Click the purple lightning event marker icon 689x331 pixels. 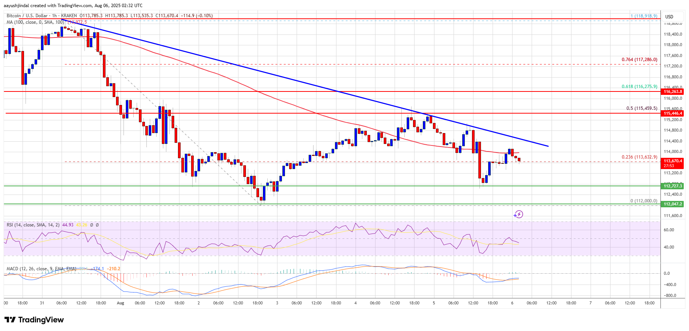coord(519,214)
